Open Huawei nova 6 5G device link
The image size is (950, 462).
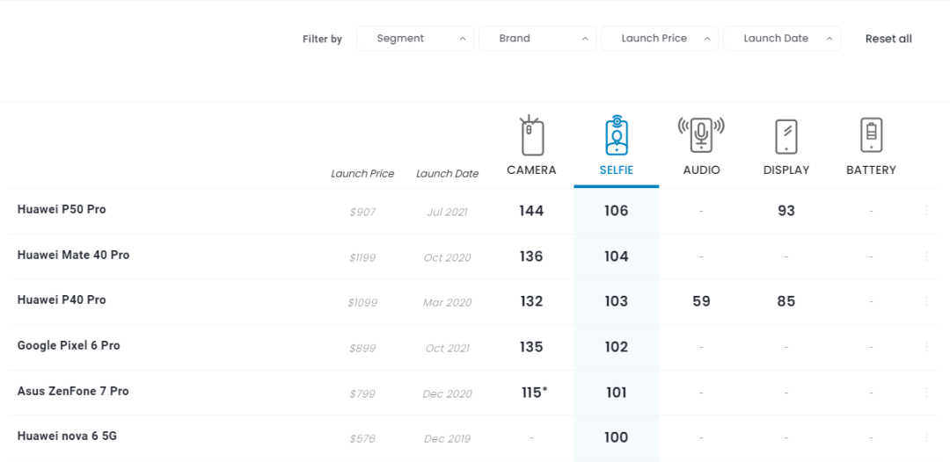pyautogui.click(x=67, y=436)
